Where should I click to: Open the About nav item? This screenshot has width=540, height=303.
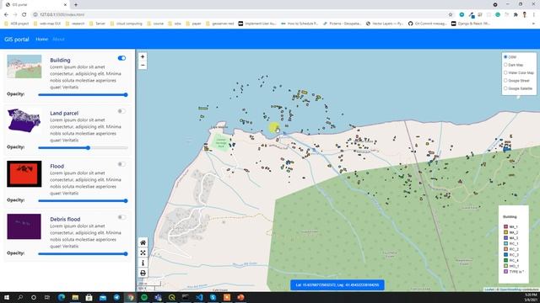(58, 40)
